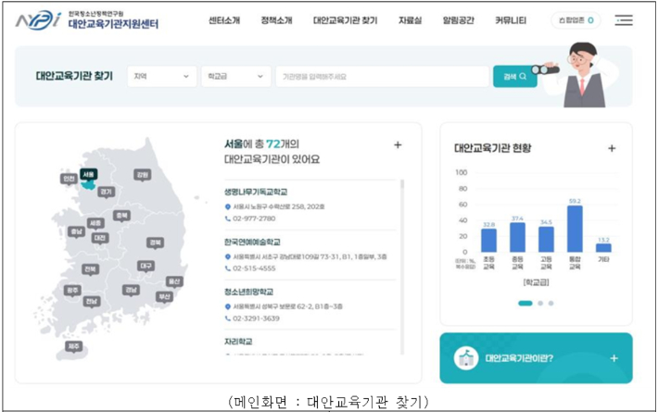Open the 자료실 menu
Screen dimensions: 658x412
[x=410, y=20]
